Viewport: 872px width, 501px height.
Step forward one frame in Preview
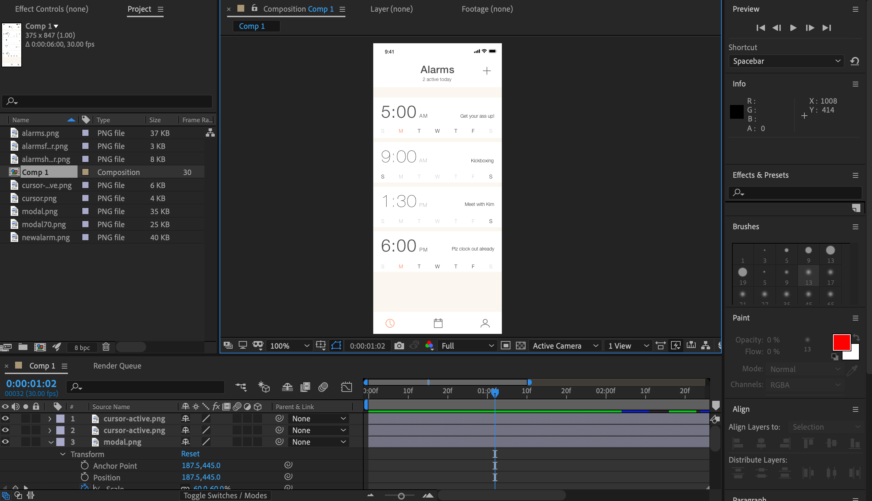point(810,28)
